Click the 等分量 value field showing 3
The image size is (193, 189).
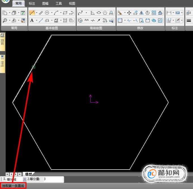[x=53, y=179]
